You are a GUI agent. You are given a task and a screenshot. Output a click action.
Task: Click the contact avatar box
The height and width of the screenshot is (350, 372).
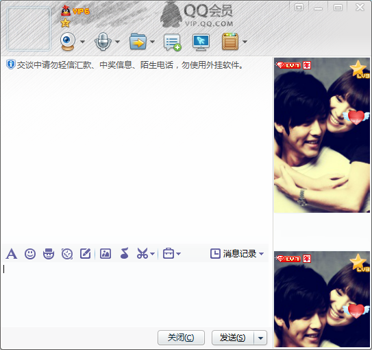pos(29,29)
